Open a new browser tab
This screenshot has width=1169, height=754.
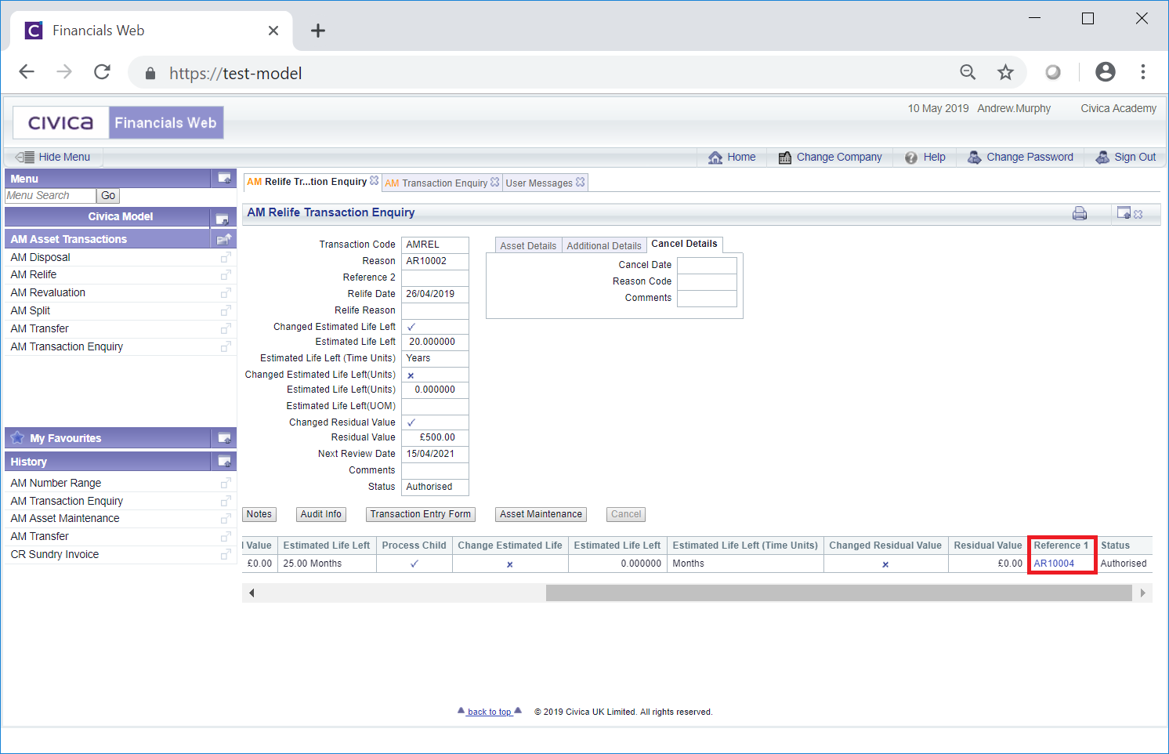pos(317,31)
